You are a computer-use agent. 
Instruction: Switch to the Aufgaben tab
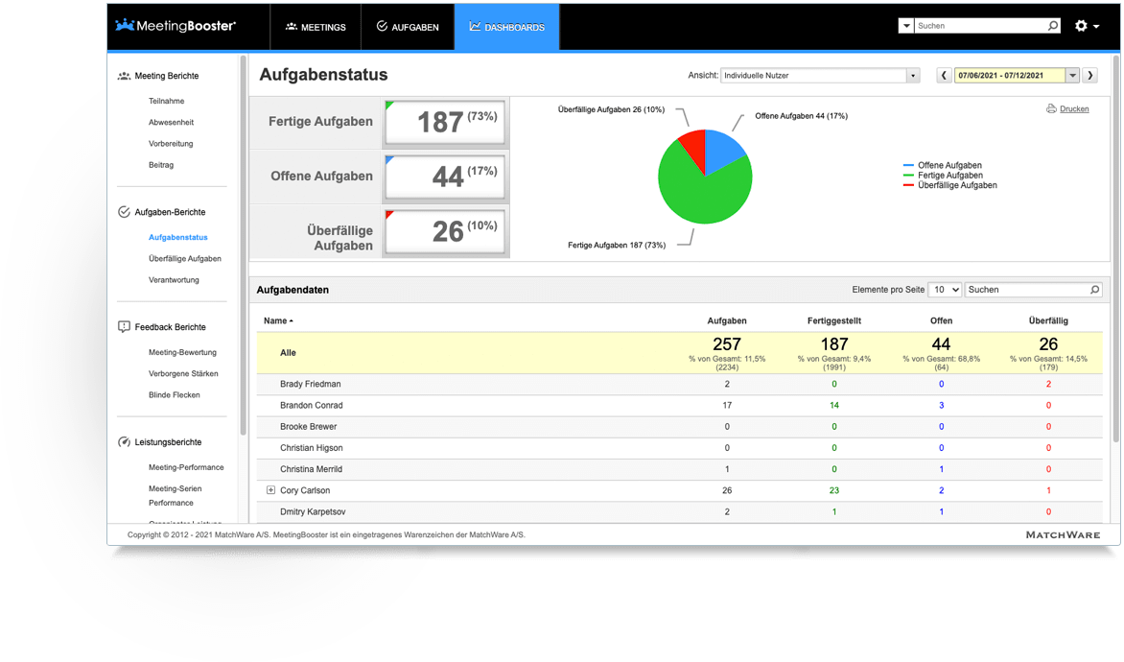(x=408, y=27)
